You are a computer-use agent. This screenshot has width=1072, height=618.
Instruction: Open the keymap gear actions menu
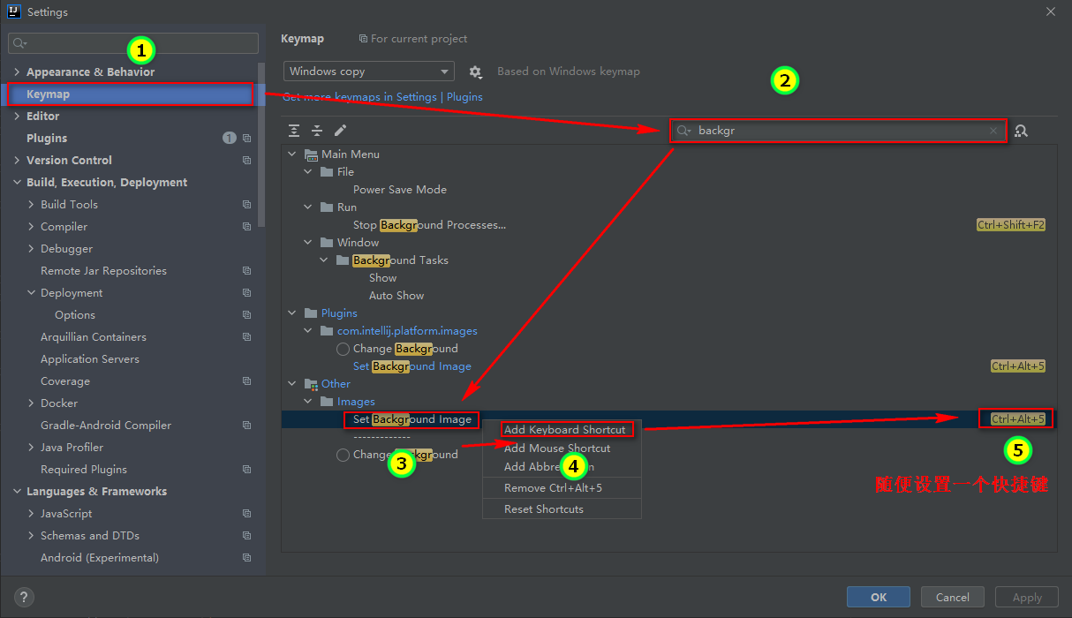tap(475, 72)
